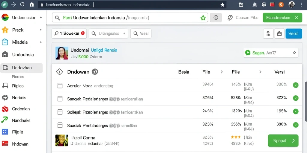Click the green Spapal button

(283, 140)
